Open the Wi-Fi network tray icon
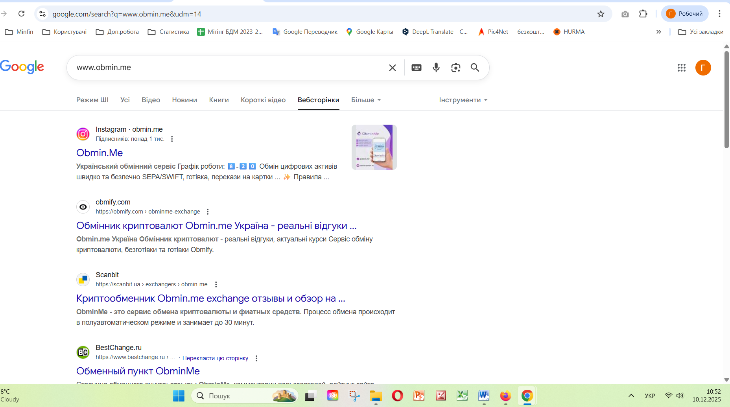This screenshot has width=730, height=407. pos(668,396)
